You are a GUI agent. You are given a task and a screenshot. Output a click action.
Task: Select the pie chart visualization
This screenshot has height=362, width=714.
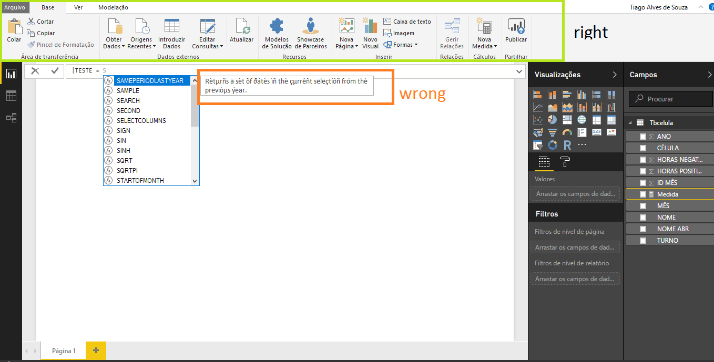coord(552,120)
